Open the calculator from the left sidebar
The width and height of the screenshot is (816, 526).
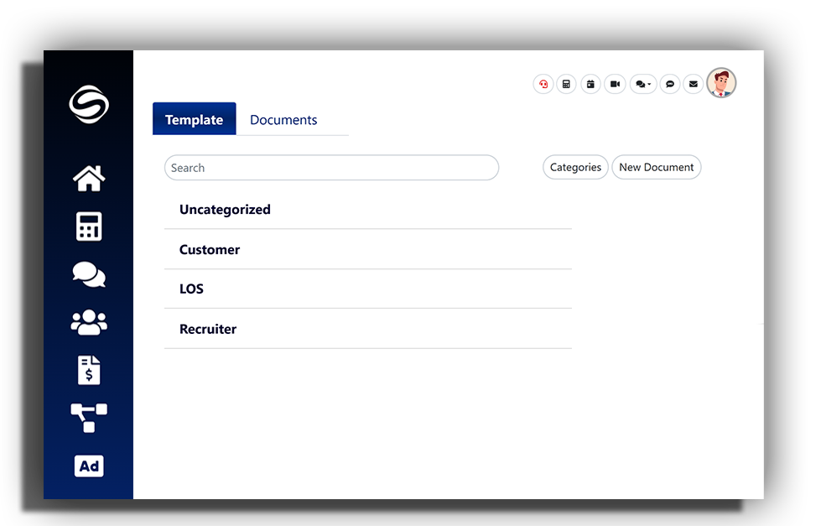click(x=89, y=227)
